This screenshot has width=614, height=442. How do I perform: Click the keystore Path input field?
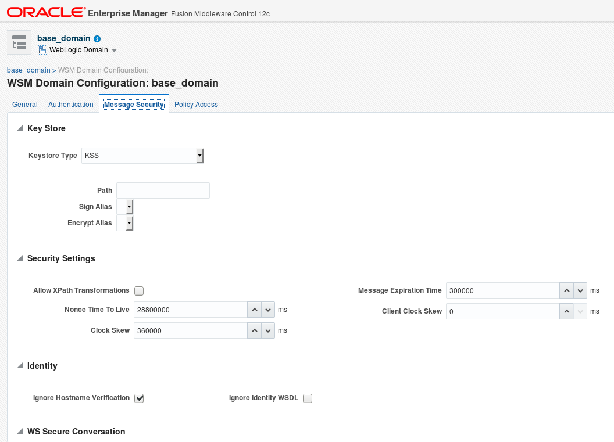tap(163, 191)
